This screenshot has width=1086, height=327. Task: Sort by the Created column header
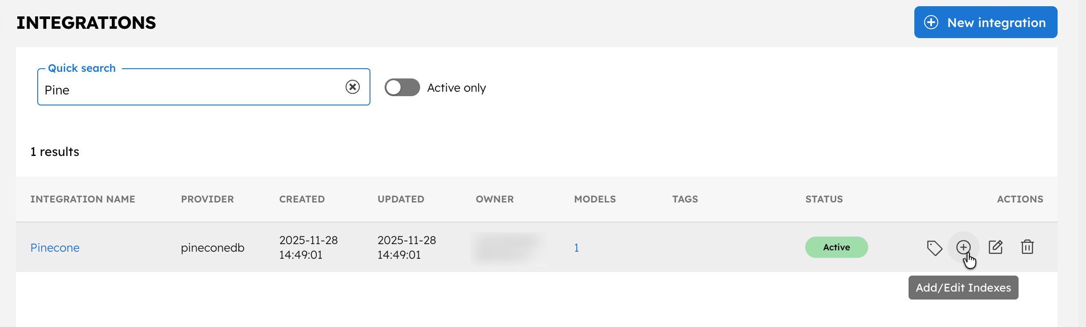[302, 199]
